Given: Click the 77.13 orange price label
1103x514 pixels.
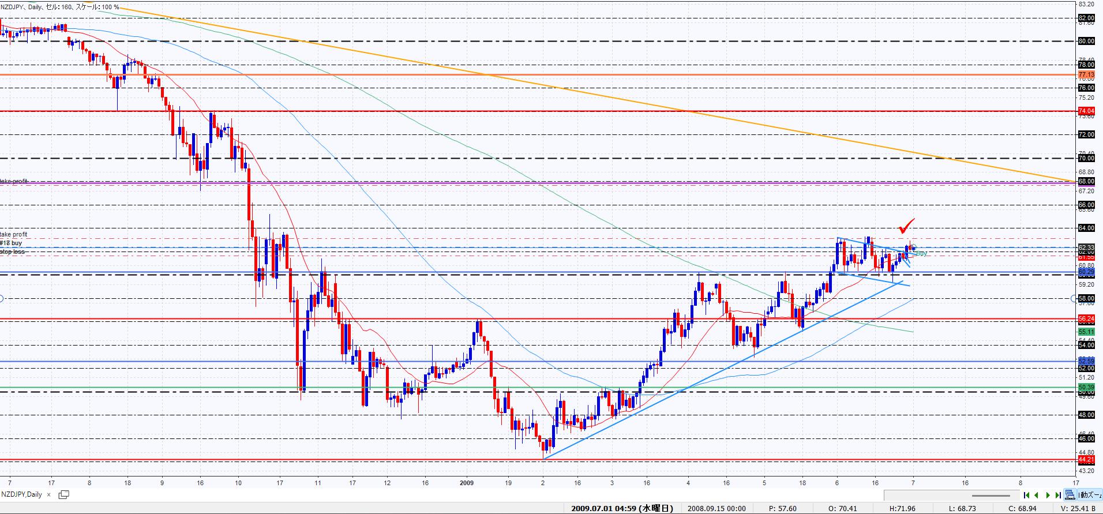Looking at the screenshot, I should pyautogui.click(x=1086, y=75).
